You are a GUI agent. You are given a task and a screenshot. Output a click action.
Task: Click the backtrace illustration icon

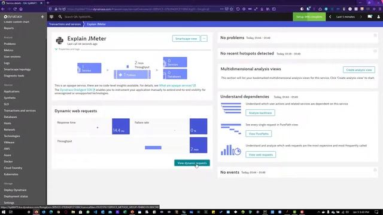231,108
